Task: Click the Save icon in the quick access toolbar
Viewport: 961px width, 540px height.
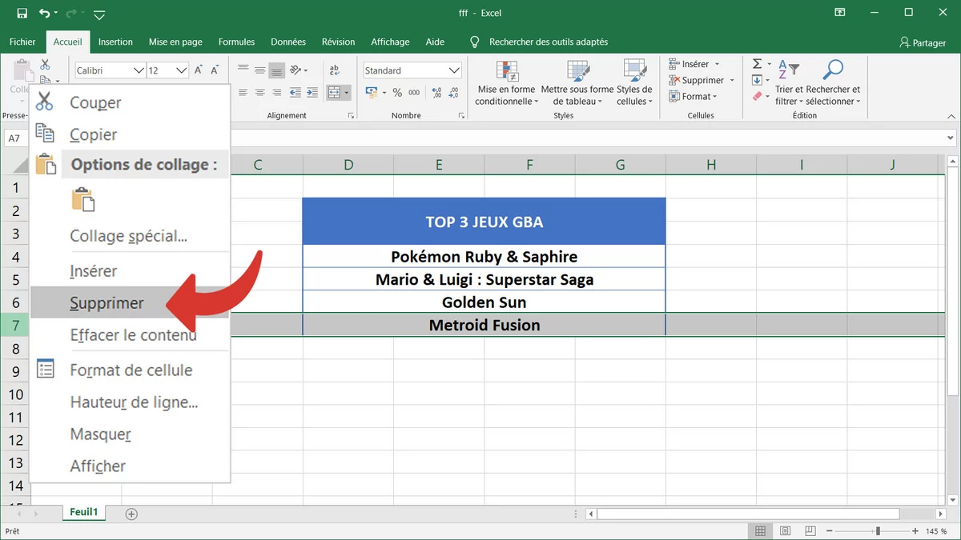Action: click(22, 13)
